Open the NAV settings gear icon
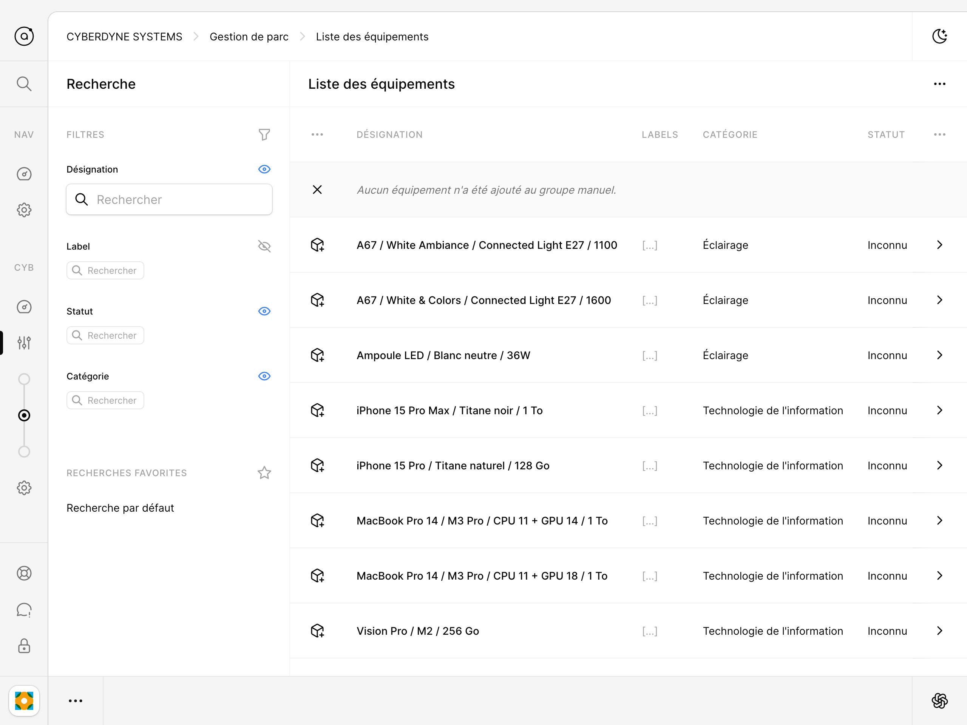967x725 pixels. 24,210
